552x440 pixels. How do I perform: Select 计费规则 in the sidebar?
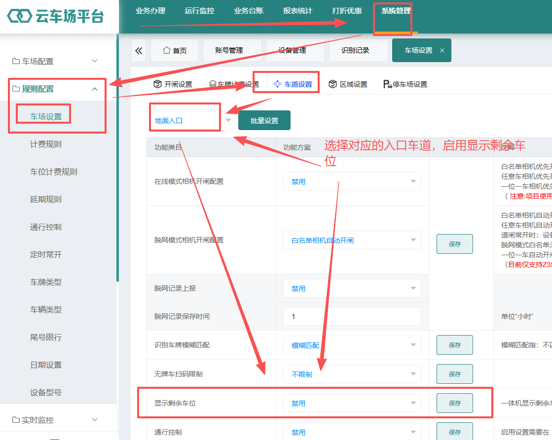46,144
